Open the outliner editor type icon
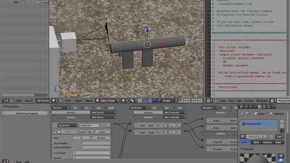Image resolution: width=290 pixels, height=163 pixels. tap(5, 101)
